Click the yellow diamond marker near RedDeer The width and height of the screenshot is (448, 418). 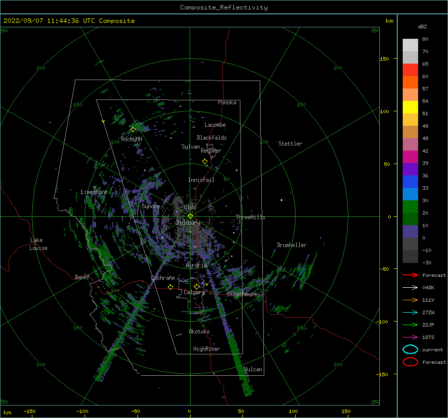tap(205, 162)
